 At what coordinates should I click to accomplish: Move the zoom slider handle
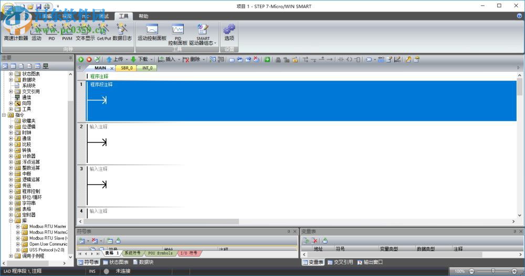(493, 271)
